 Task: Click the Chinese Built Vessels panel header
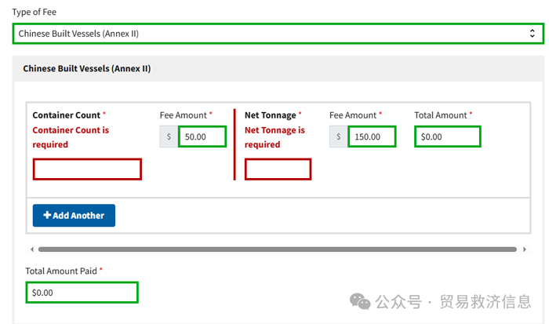point(86,69)
